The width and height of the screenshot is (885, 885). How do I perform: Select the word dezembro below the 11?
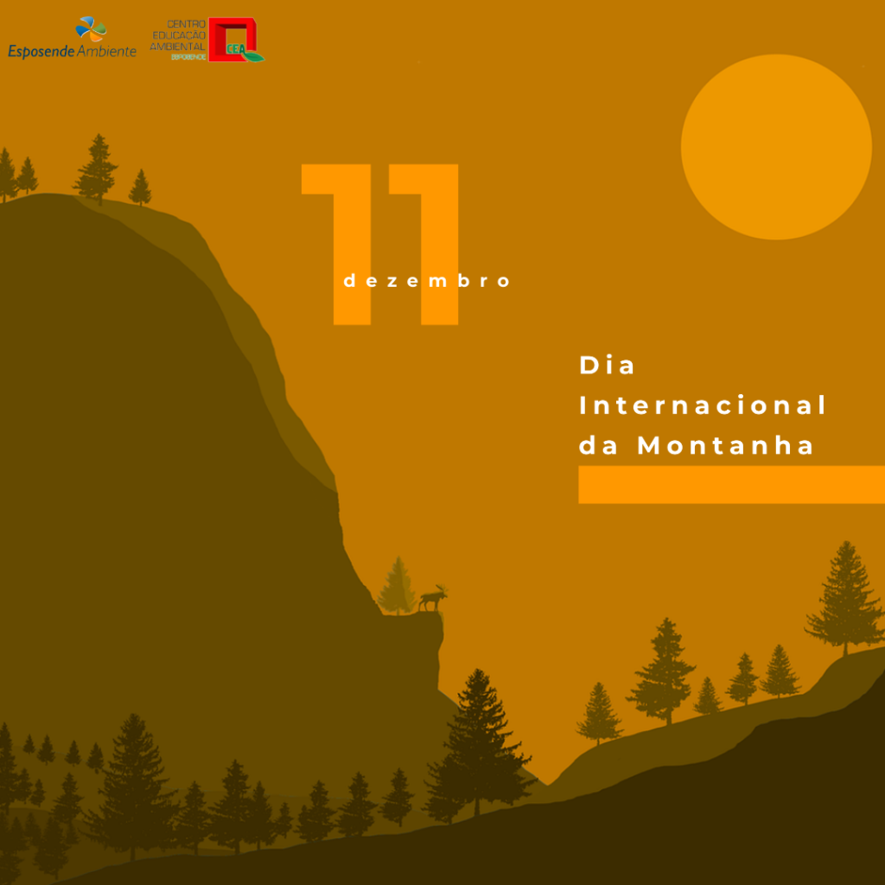(425, 279)
